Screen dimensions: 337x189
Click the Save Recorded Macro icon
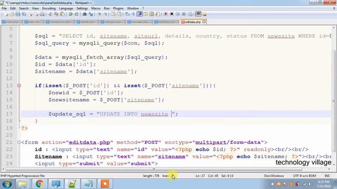click(190, 14)
